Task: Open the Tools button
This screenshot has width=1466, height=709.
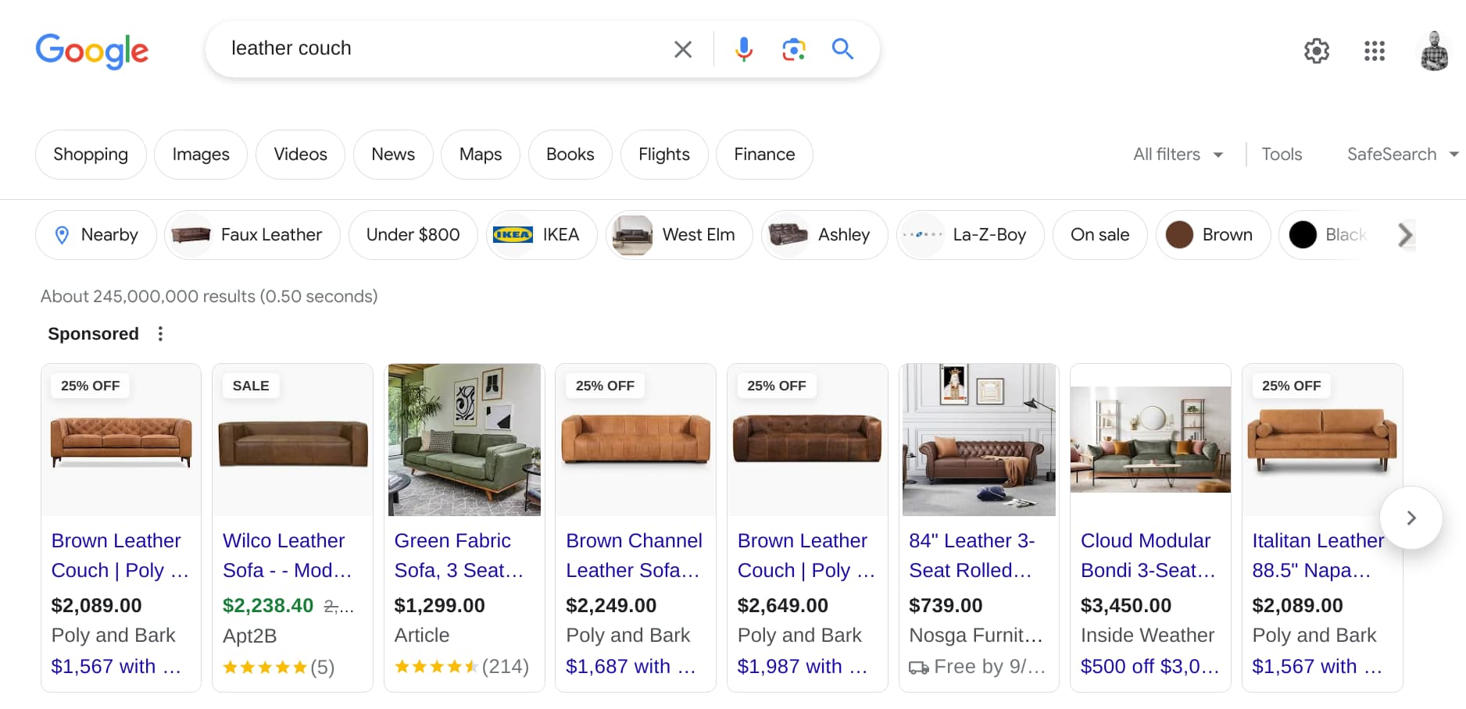Action: [1282, 155]
